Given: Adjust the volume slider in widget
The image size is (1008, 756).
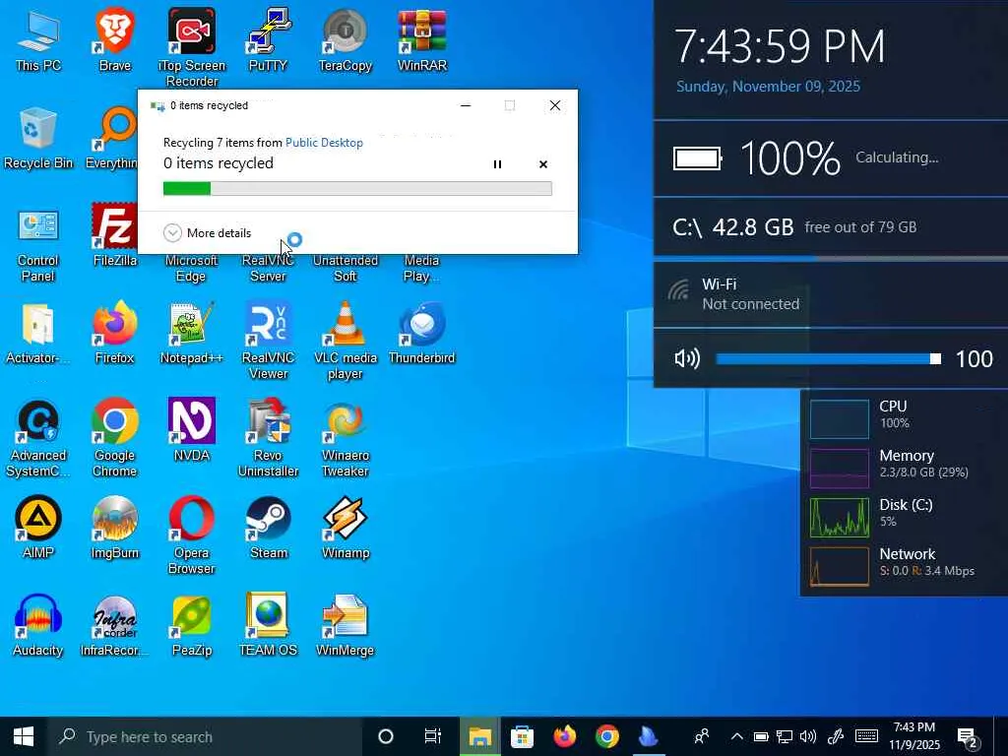Looking at the screenshot, I should [x=828, y=358].
